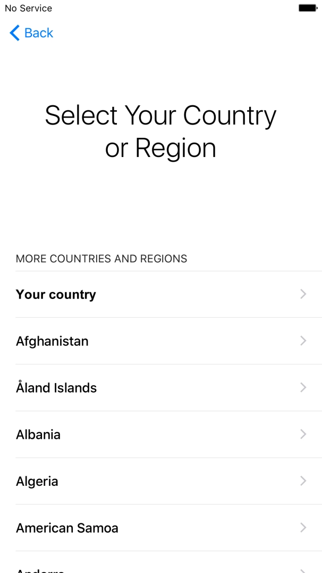Tap the Your country bolded list row
This screenshot has height=573, width=322.
pos(56,294)
